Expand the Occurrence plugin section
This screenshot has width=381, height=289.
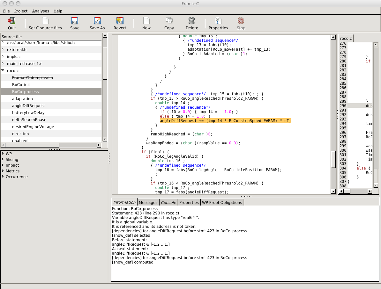3,177
